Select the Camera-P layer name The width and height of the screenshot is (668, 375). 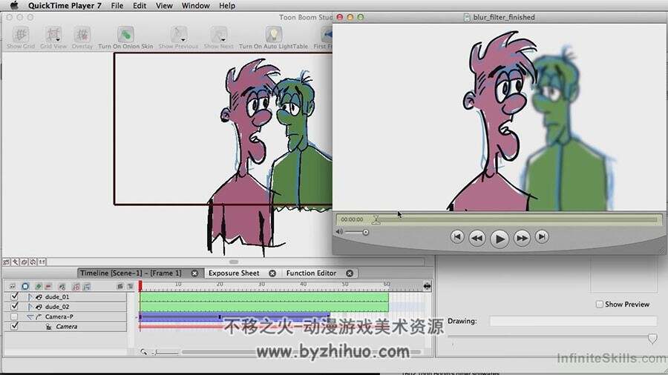[x=59, y=316]
